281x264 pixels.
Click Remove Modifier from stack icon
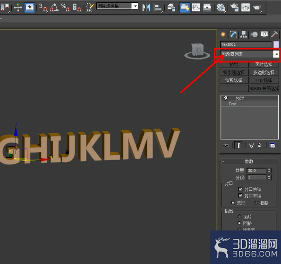(x=259, y=145)
